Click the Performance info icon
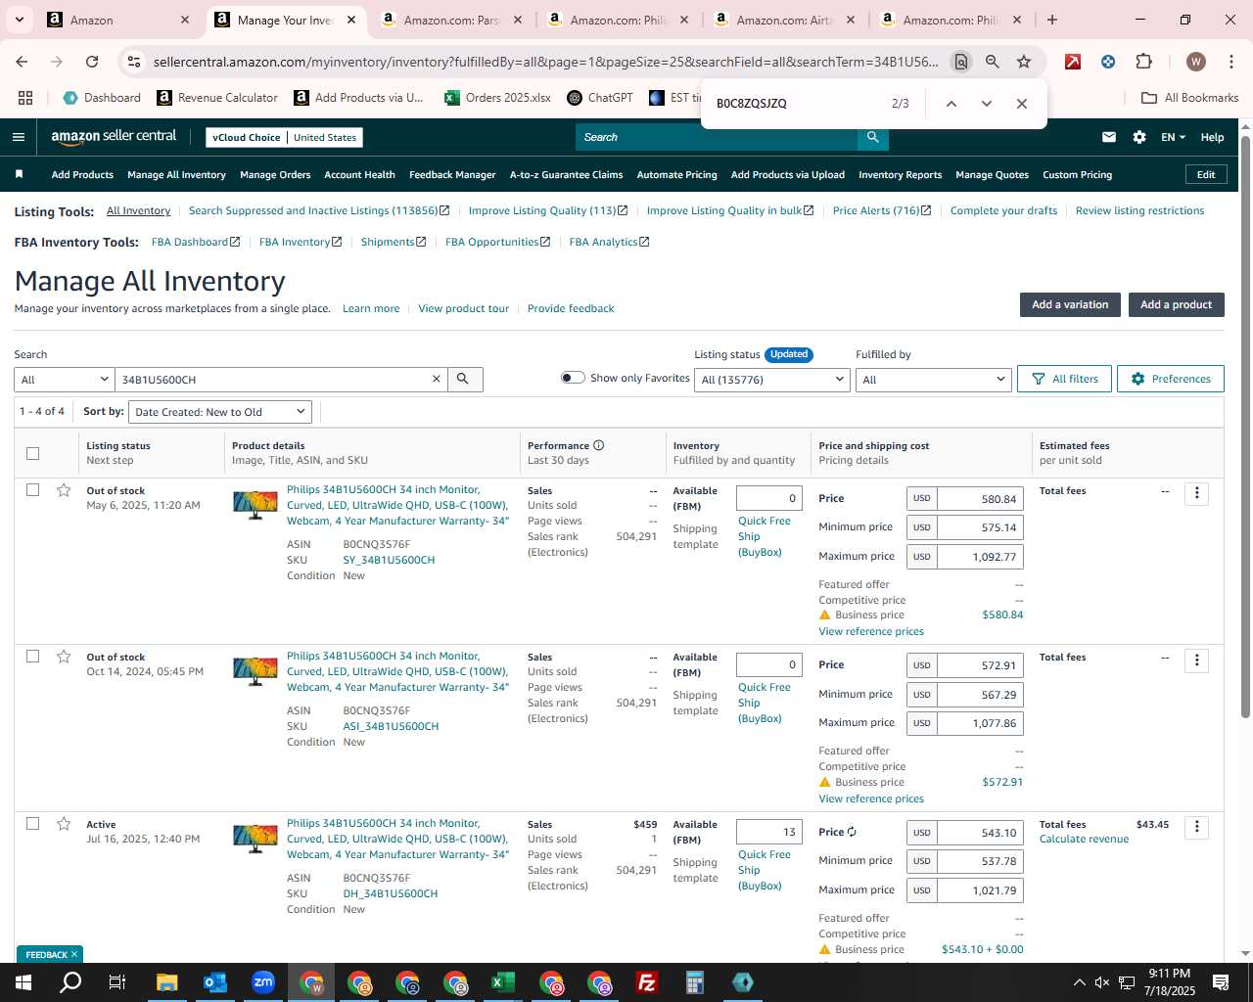The height and width of the screenshot is (1002, 1253). point(598,445)
